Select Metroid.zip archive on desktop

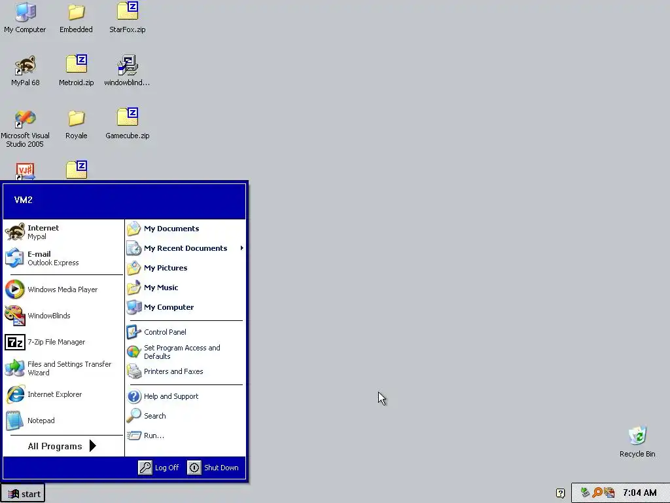76,71
